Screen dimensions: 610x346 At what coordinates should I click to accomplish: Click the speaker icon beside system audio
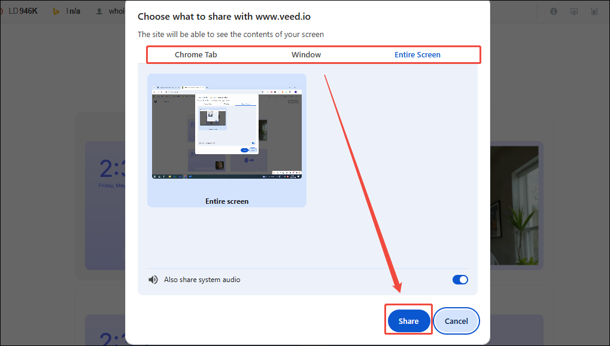click(153, 279)
